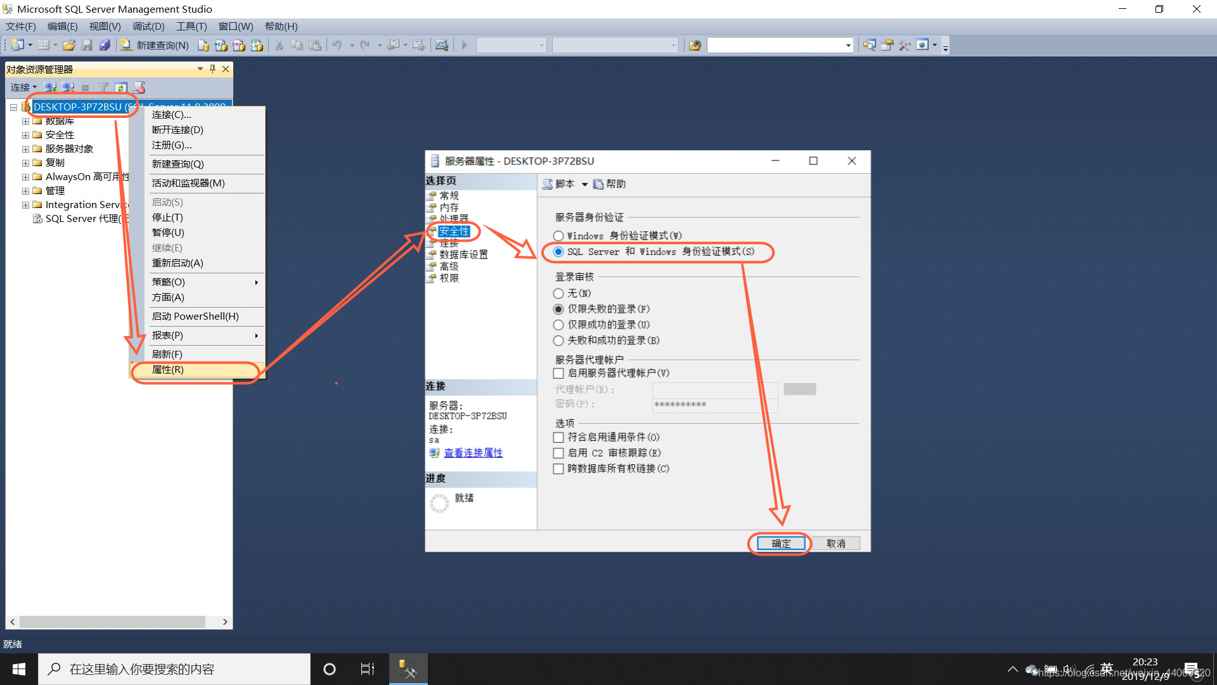Choose 新建查询(Q) in the context menu
Screen dimensions: 1217x685
pos(197,164)
